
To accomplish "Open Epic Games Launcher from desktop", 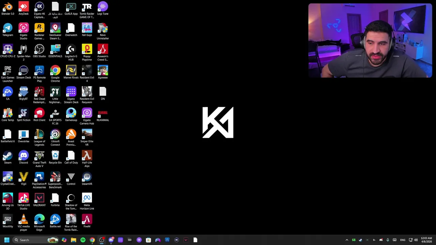I will tap(8, 74).
